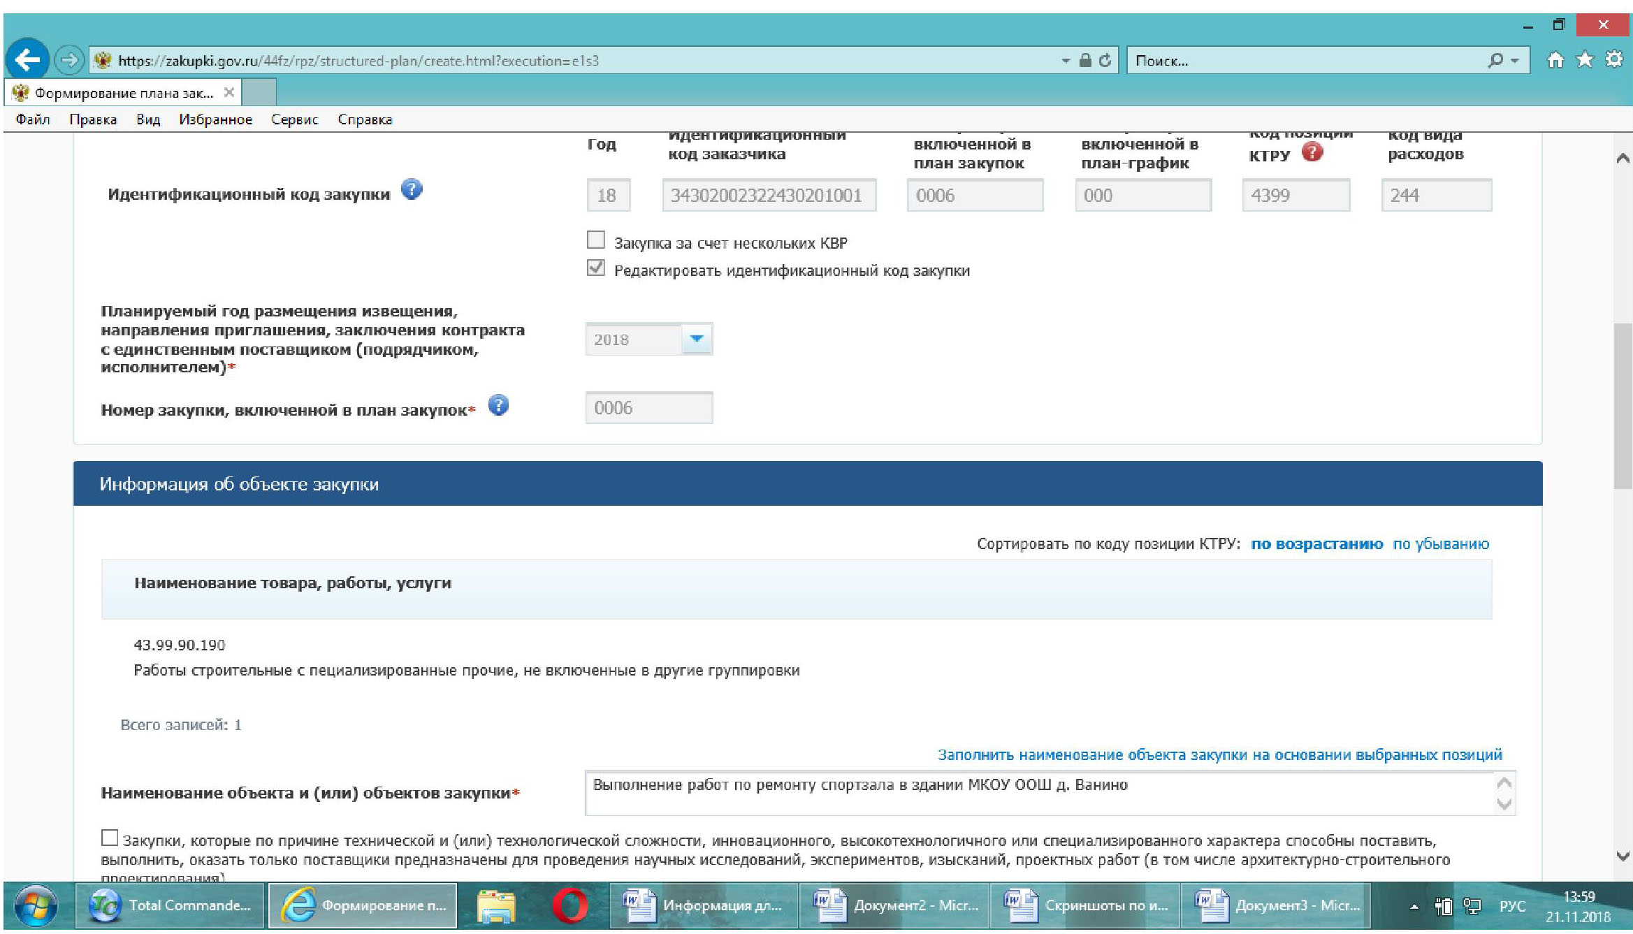Click red help icon next to КТРУ
The width and height of the screenshot is (1633, 934).
point(1312,152)
